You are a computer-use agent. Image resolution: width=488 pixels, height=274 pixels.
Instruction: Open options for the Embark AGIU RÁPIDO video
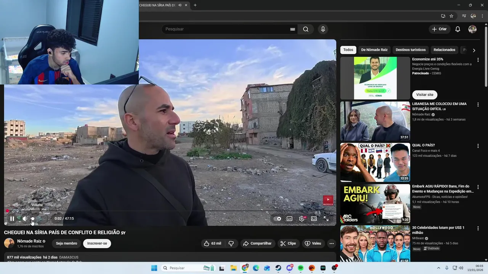tap(478, 187)
